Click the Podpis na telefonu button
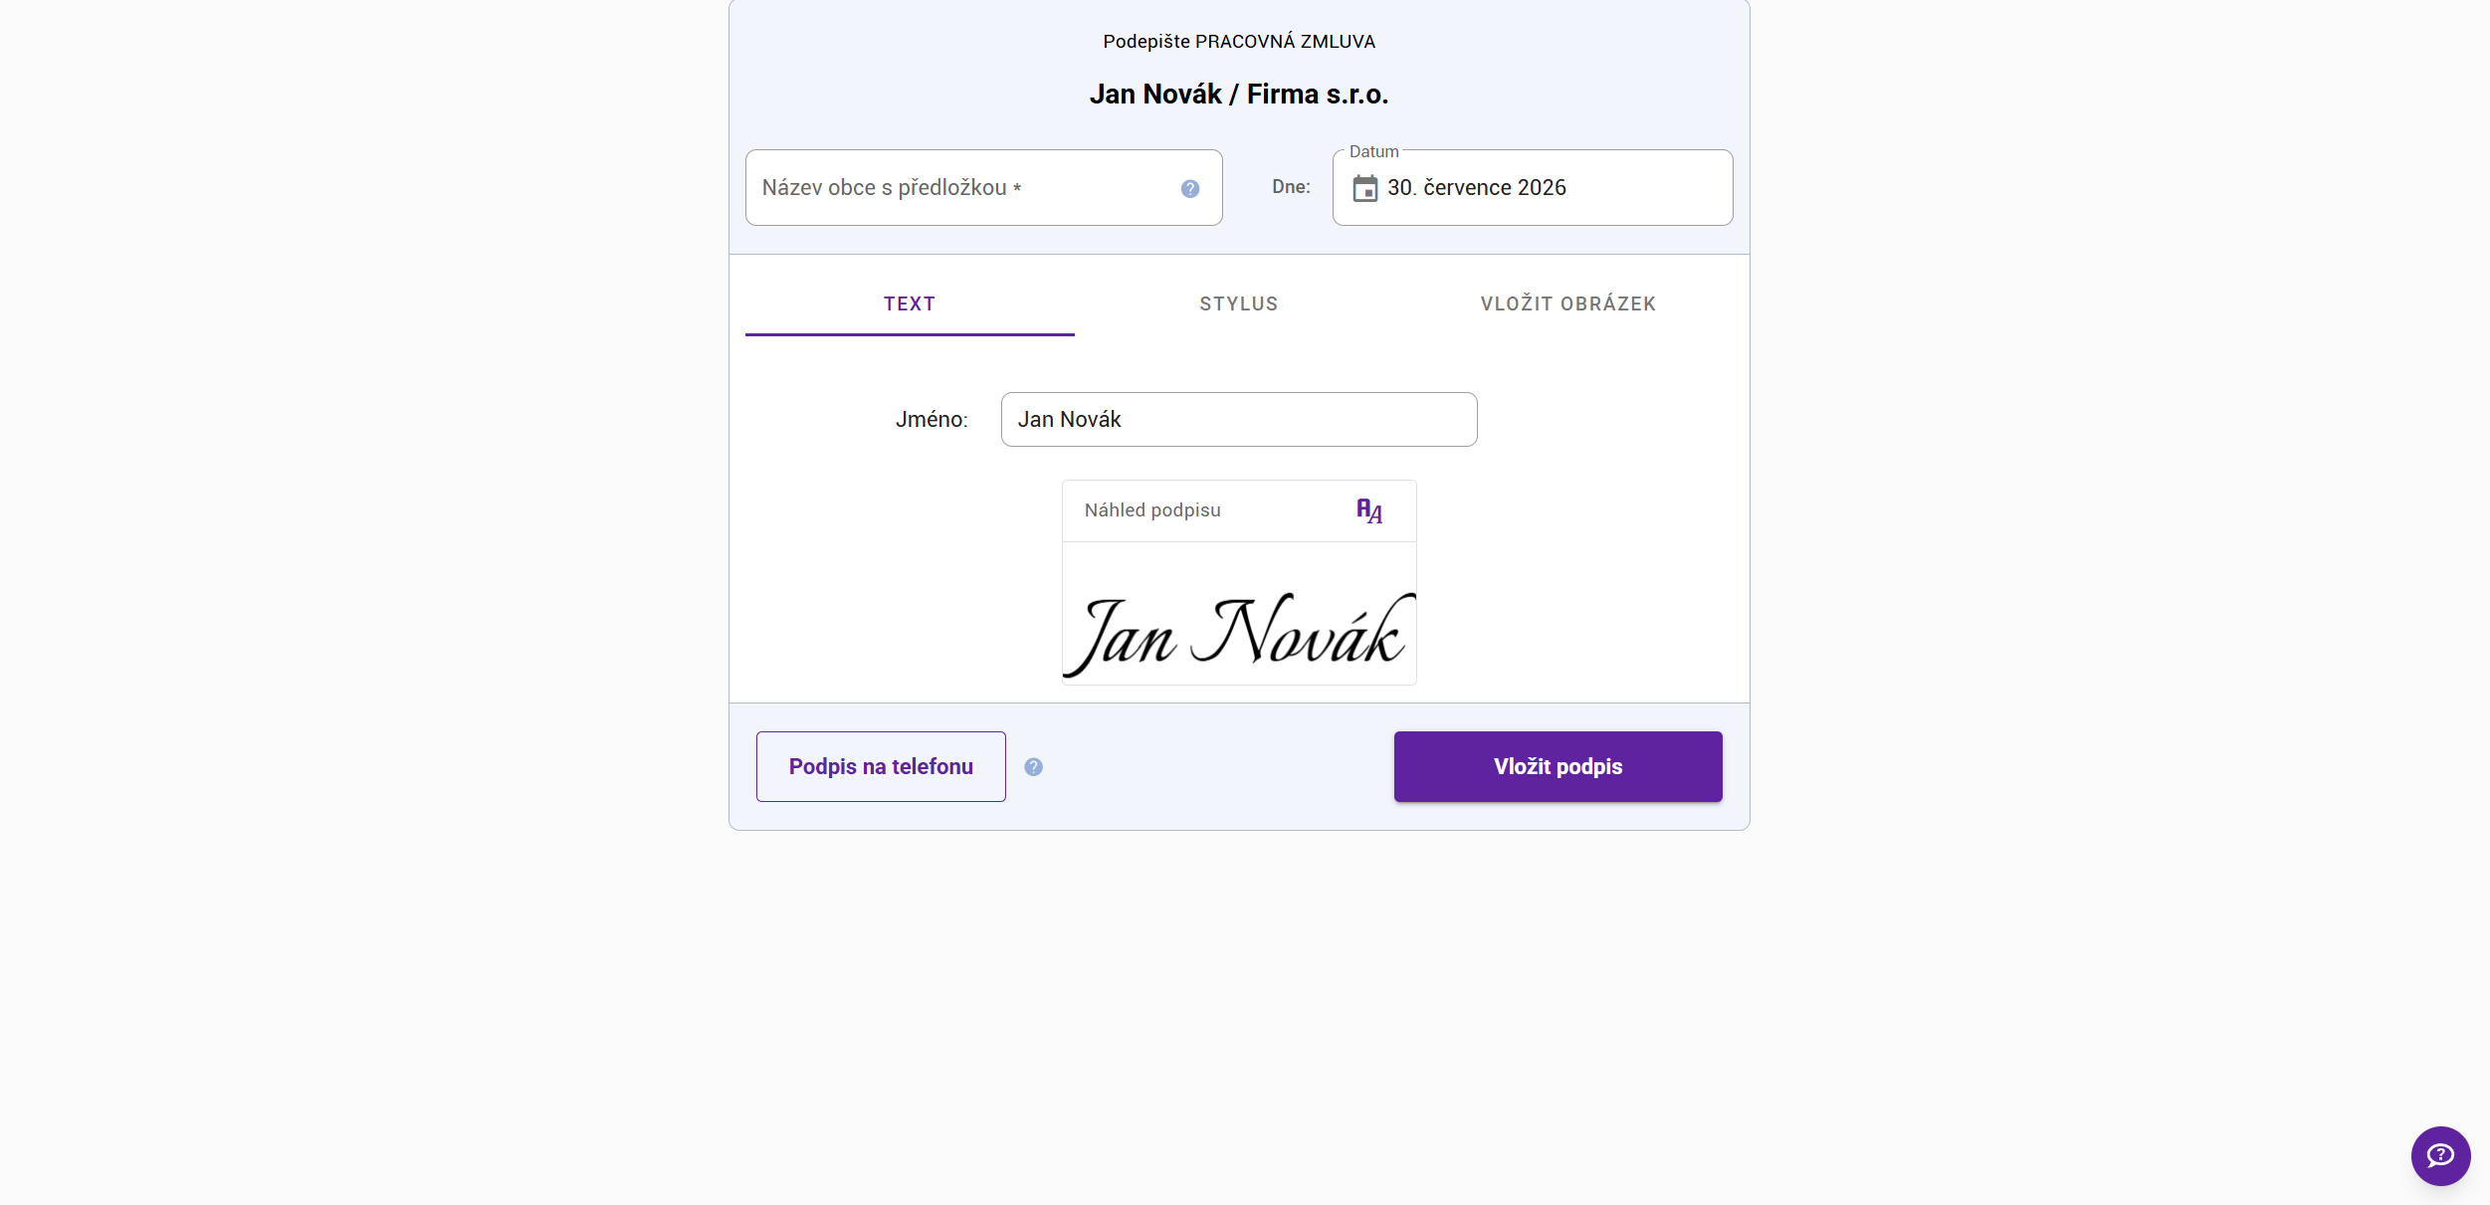This screenshot has height=1205, width=2490. [881, 767]
